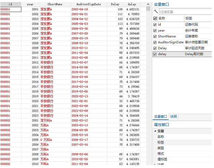Click the ShortName cell 深万科A
Image resolution: width=214 pixels, height=168 pixels.
tap(55, 121)
